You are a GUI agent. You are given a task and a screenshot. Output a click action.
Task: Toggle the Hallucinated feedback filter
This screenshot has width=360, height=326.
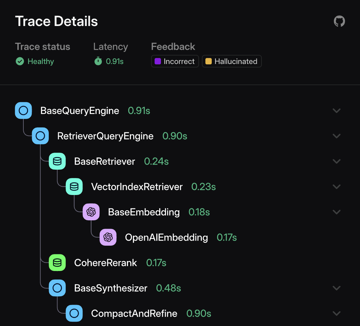[x=231, y=61]
